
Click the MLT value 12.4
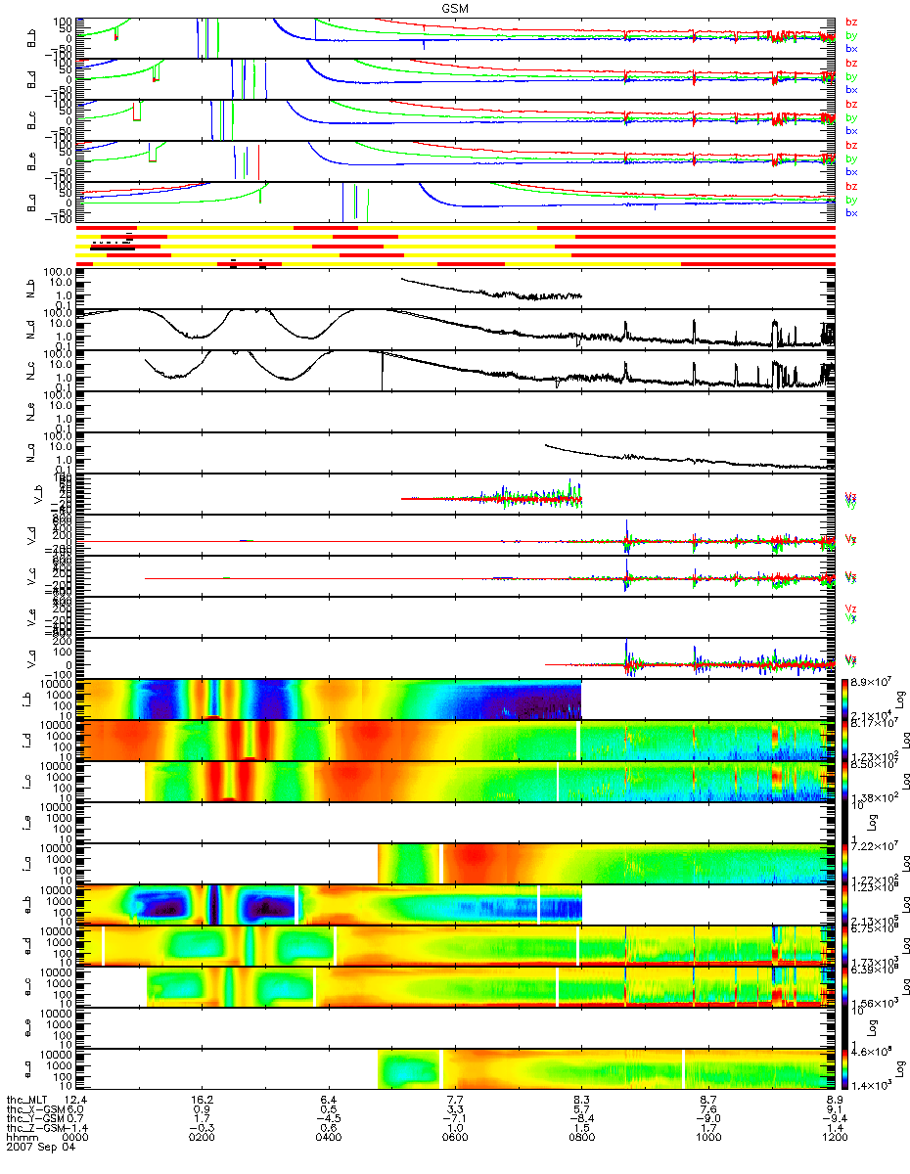coord(74,1101)
